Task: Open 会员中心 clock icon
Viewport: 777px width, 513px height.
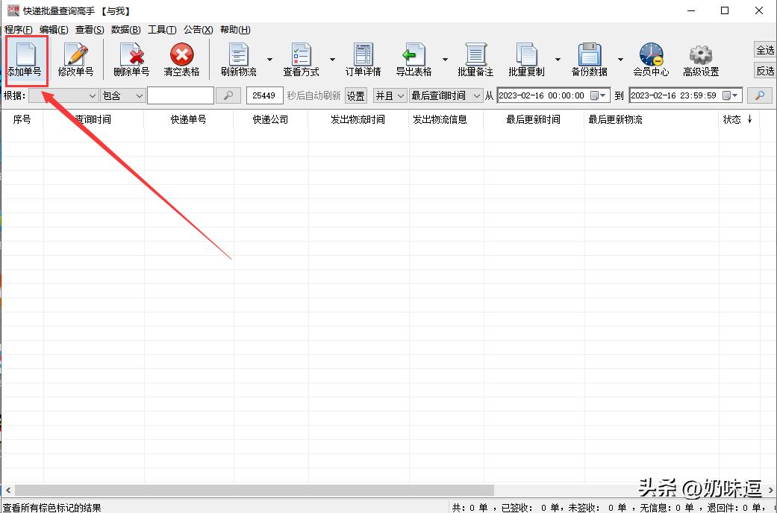Action: point(651,60)
